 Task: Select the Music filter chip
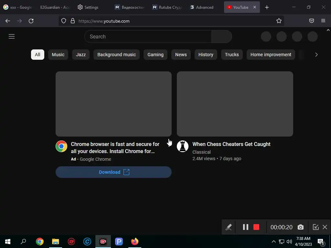[58, 55]
